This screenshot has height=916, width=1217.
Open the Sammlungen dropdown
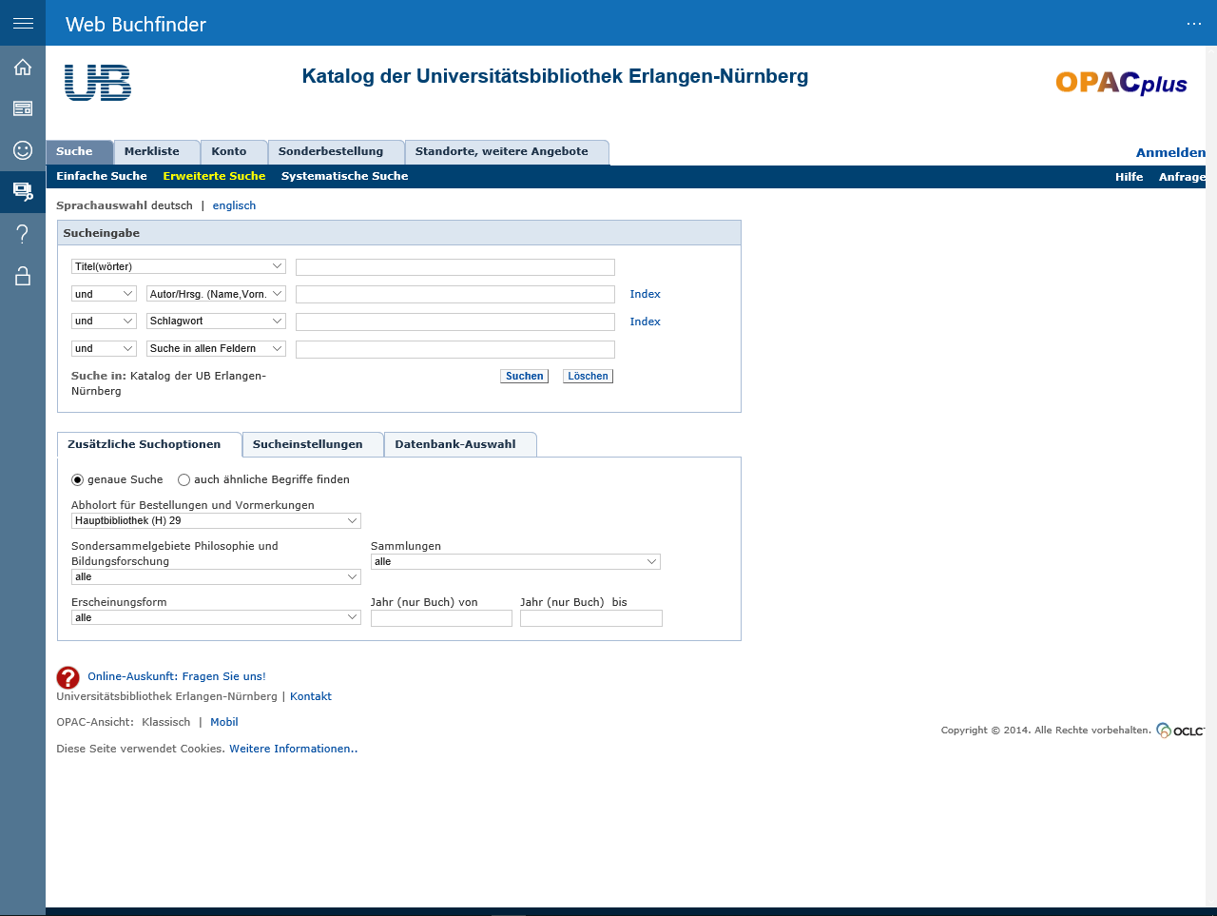pos(515,562)
